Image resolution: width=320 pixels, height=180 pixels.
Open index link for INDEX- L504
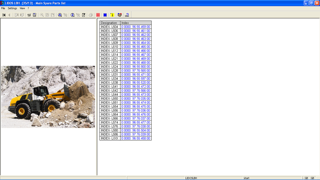coord(136,27)
